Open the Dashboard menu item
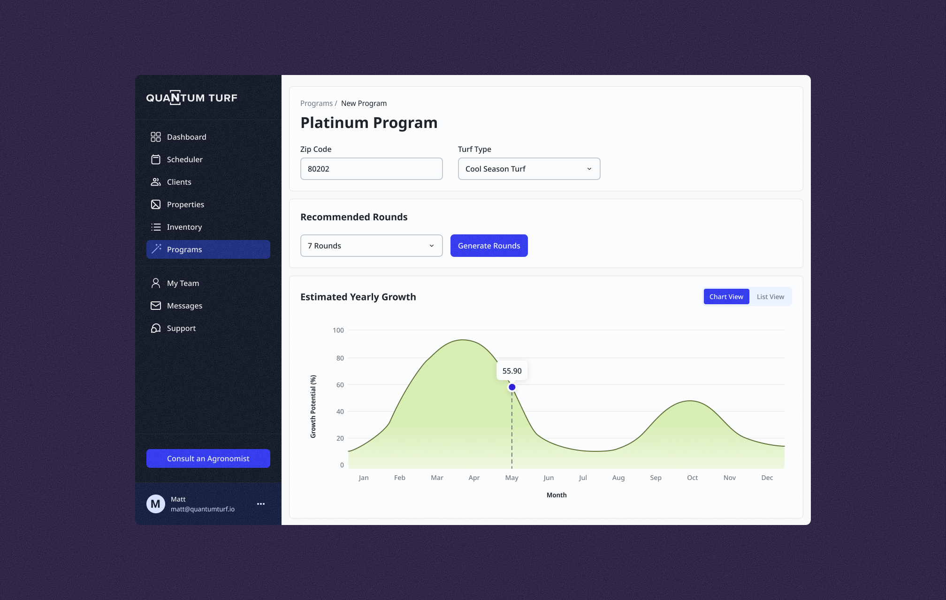Screen dimensions: 946x600 click(x=208, y=137)
